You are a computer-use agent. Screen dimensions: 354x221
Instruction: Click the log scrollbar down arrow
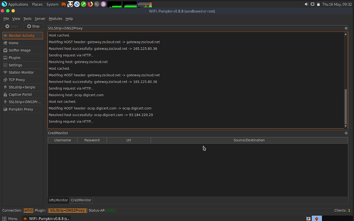click(x=346, y=126)
